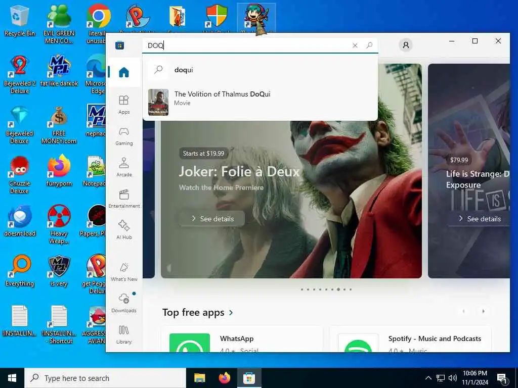Open the WhatsApp app card
The image size is (518, 388).
click(x=242, y=339)
